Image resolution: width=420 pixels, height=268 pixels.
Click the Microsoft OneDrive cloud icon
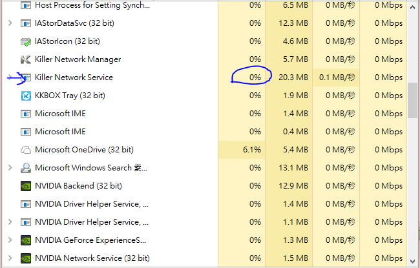(26, 150)
